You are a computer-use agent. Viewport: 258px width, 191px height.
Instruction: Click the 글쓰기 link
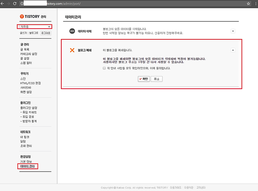[23, 33]
